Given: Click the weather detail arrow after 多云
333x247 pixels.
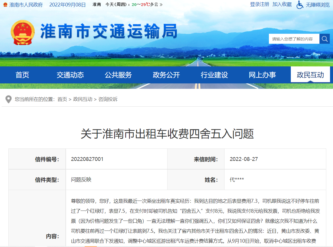Looking at the screenshot, I should pyautogui.click(x=161, y=5).
